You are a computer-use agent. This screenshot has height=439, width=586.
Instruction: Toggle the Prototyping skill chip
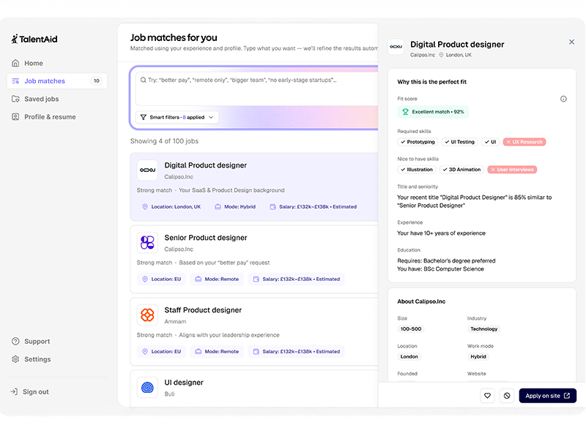pos(417,142)
